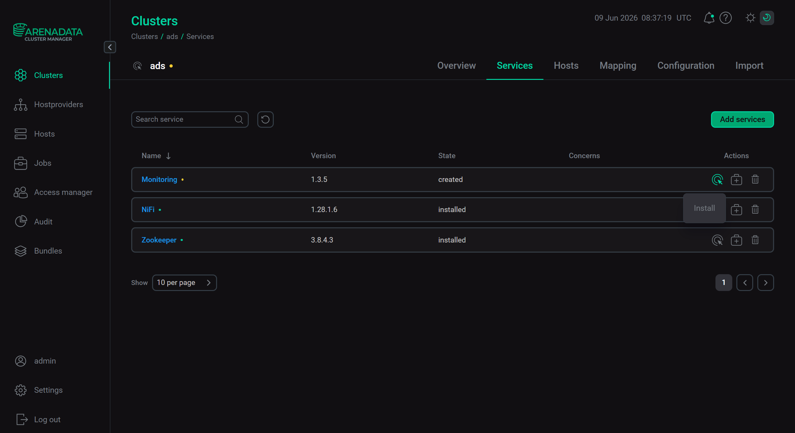Focus the Search service field

coord(189,120)
